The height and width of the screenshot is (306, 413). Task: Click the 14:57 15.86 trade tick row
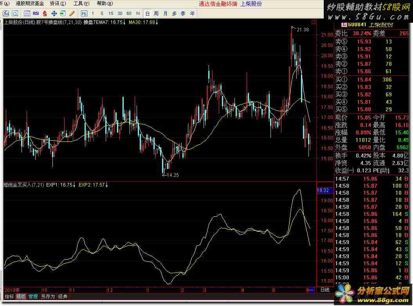click(372, 179)
